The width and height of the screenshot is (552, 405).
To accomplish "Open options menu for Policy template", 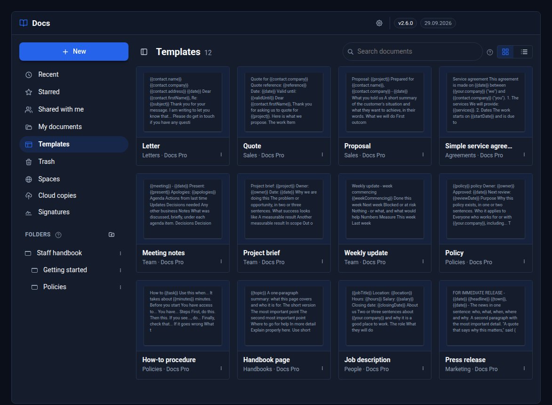I will 524,261.
